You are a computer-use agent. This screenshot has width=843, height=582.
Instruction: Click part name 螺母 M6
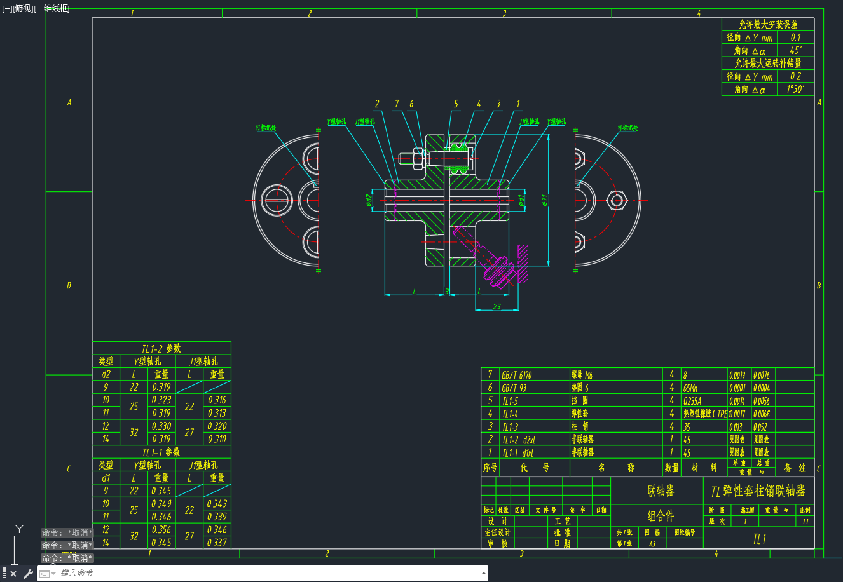pyautogui.click(x=582, y=375)
